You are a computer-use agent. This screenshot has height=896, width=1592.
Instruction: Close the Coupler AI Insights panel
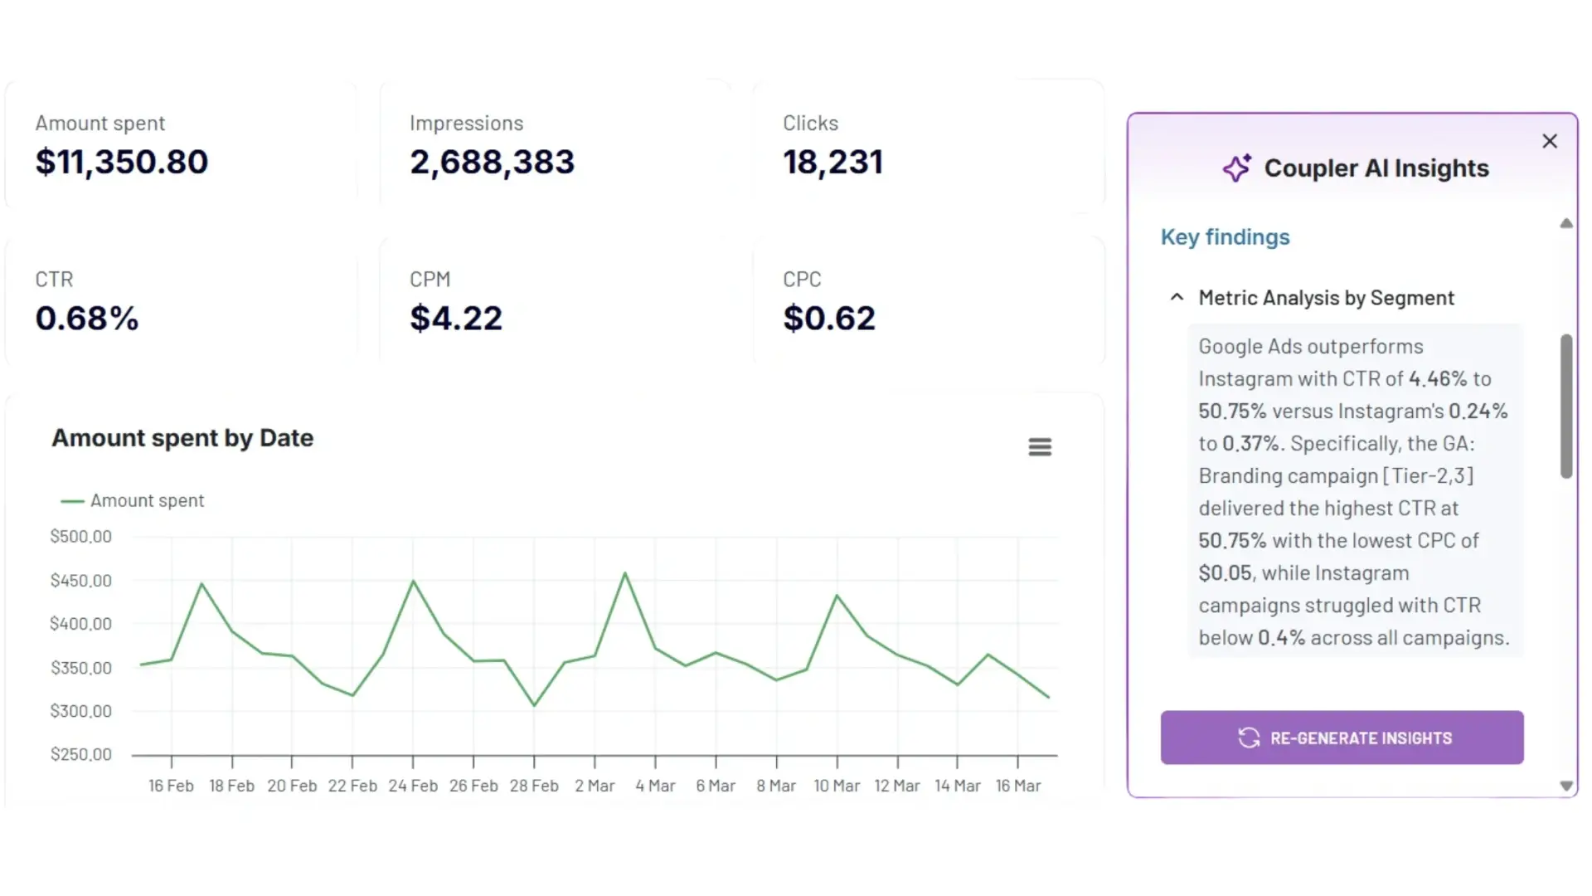[x=1549, y=141]
